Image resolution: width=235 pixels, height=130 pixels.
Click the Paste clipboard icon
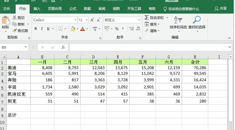[5, 20]
